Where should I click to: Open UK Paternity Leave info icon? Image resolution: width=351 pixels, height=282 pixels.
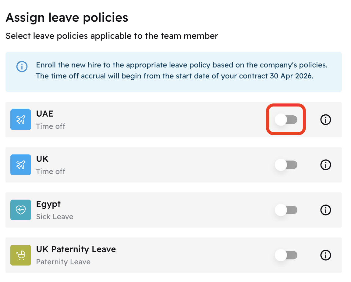click(326, 255)
